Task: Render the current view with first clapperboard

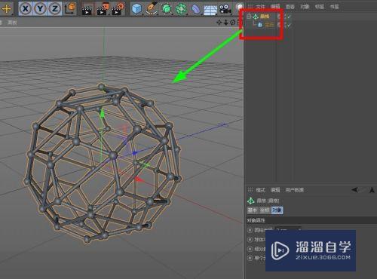Action: [87, 10]
